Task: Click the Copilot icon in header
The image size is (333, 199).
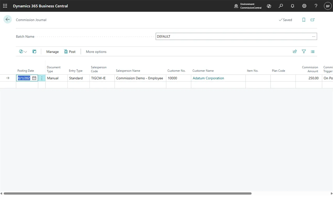Action: 269,6
